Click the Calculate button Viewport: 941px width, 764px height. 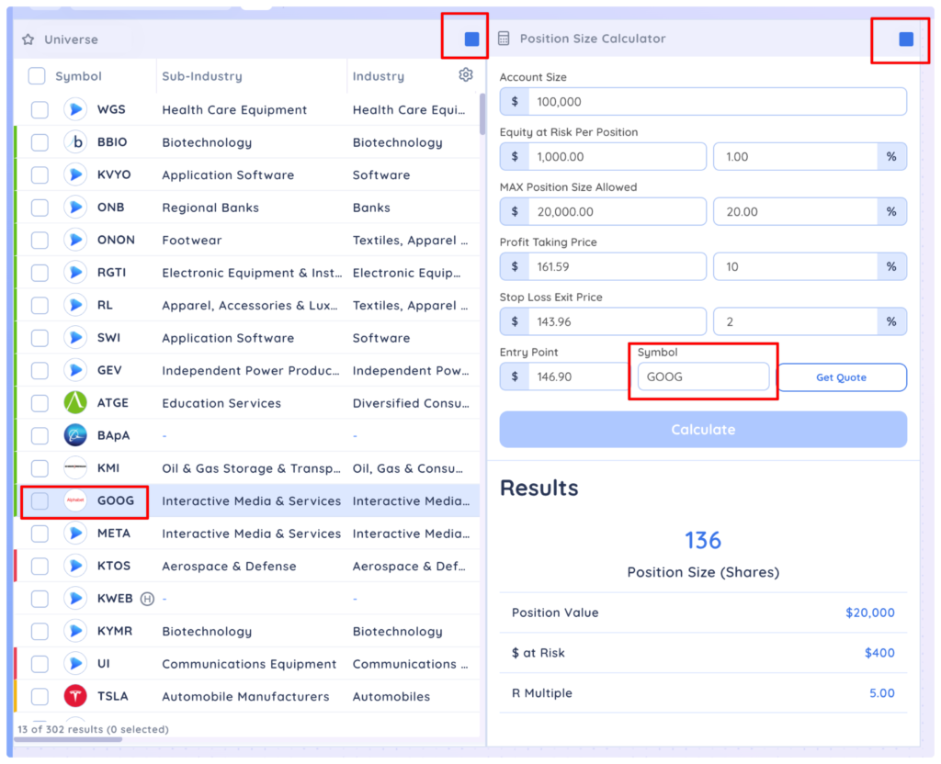[703, 430]
